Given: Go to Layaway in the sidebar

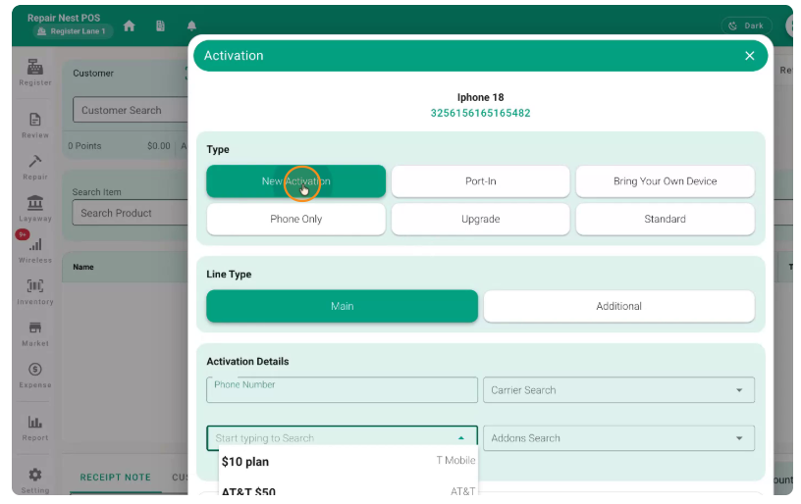Looking at the screenshot, I should coord(34,208).
